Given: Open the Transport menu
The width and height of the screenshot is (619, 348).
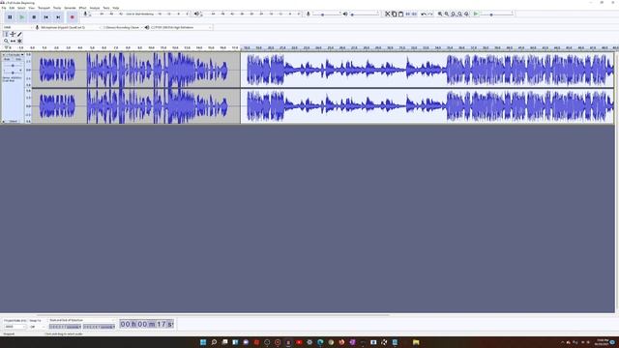Looking at the screenshot, I should click(44, 8).
